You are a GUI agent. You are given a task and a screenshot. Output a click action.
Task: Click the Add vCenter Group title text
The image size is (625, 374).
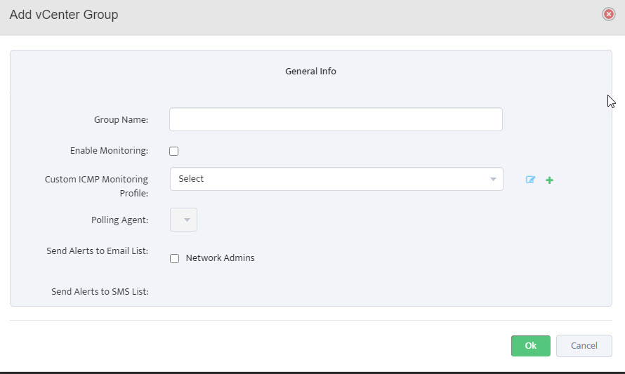point(64,15)
